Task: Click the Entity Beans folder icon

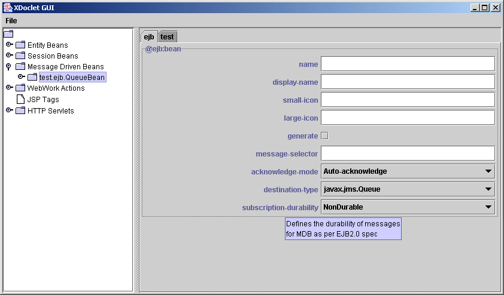Action: click(20, 45)
